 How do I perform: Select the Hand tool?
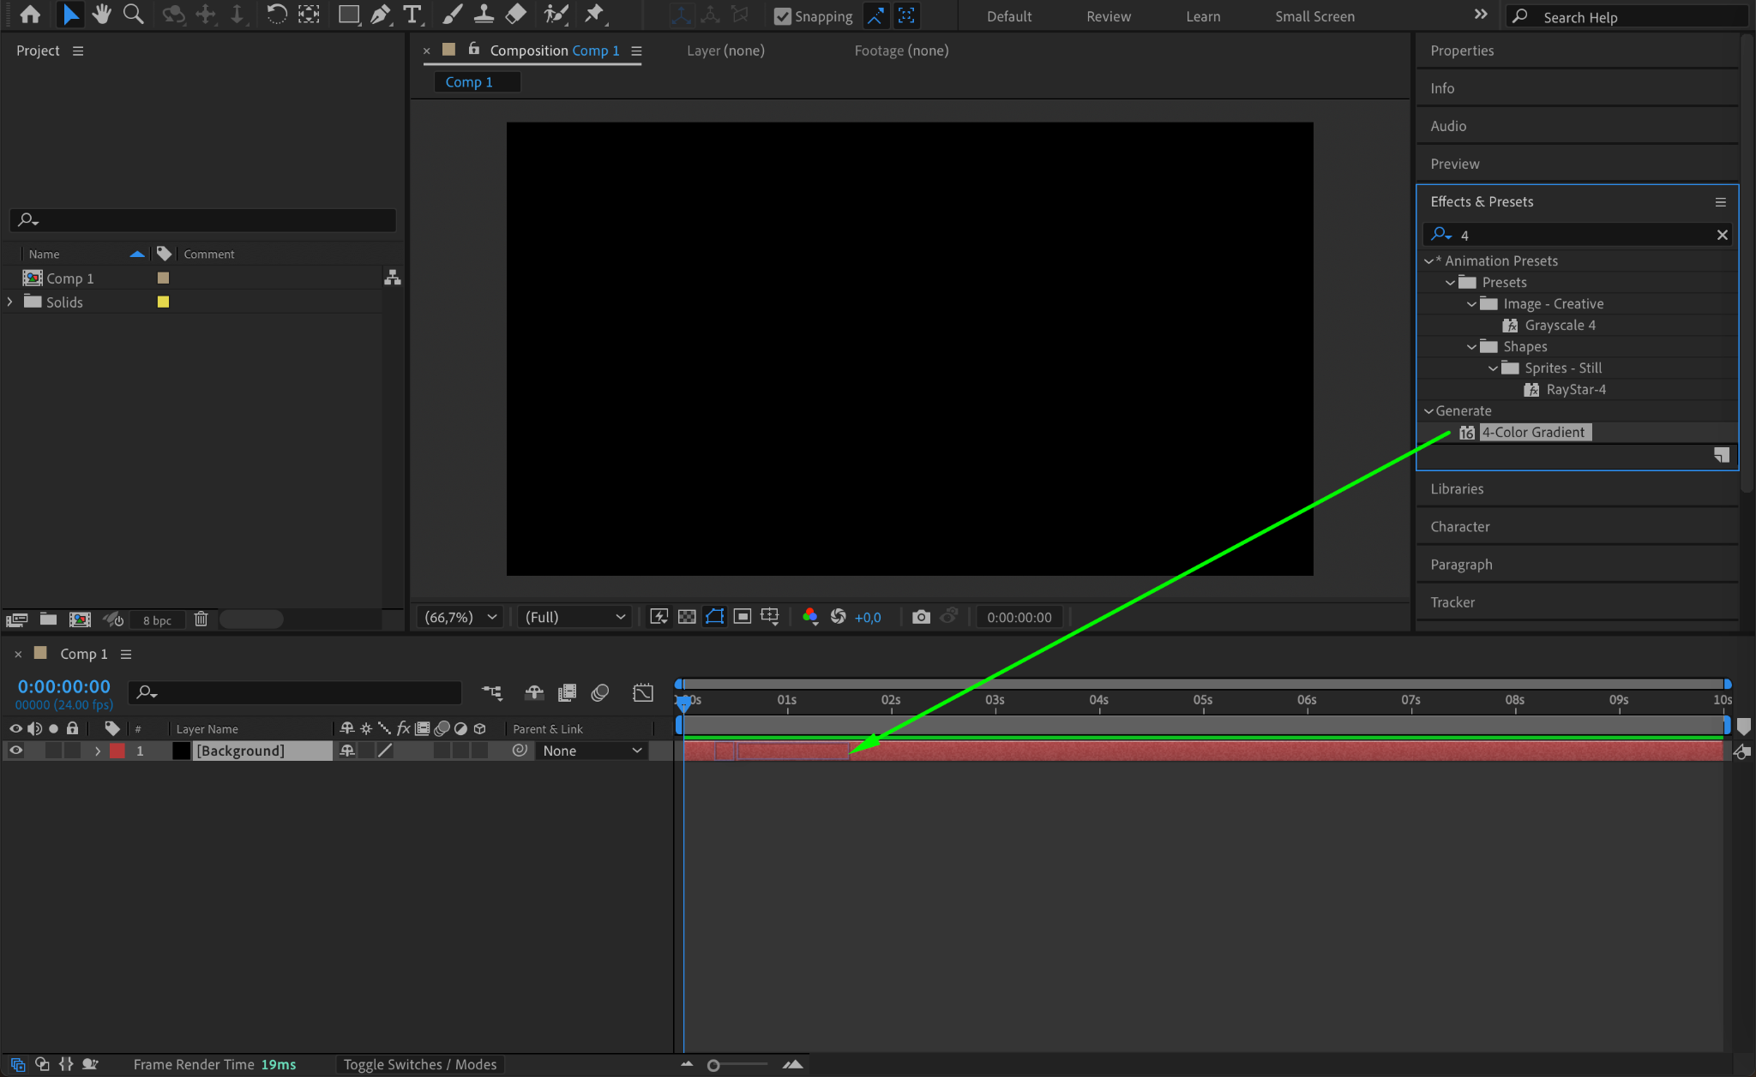(x=101, y=15)
